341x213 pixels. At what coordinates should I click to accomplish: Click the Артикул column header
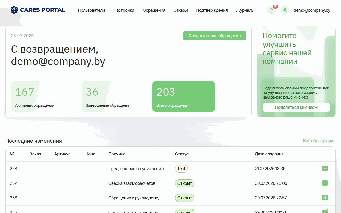62,154
